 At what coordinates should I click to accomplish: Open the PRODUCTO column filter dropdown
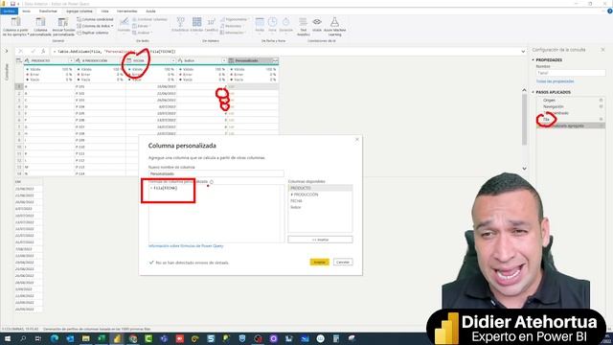(x=71, y=60)
